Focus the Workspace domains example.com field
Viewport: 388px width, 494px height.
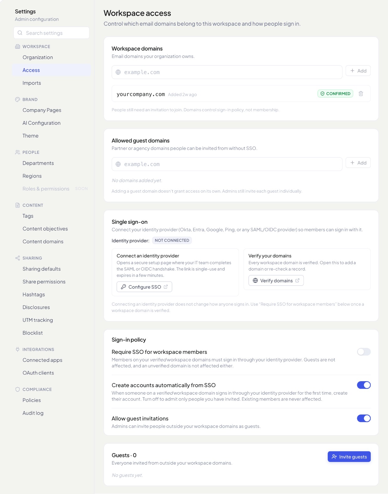tap(227, 72)
